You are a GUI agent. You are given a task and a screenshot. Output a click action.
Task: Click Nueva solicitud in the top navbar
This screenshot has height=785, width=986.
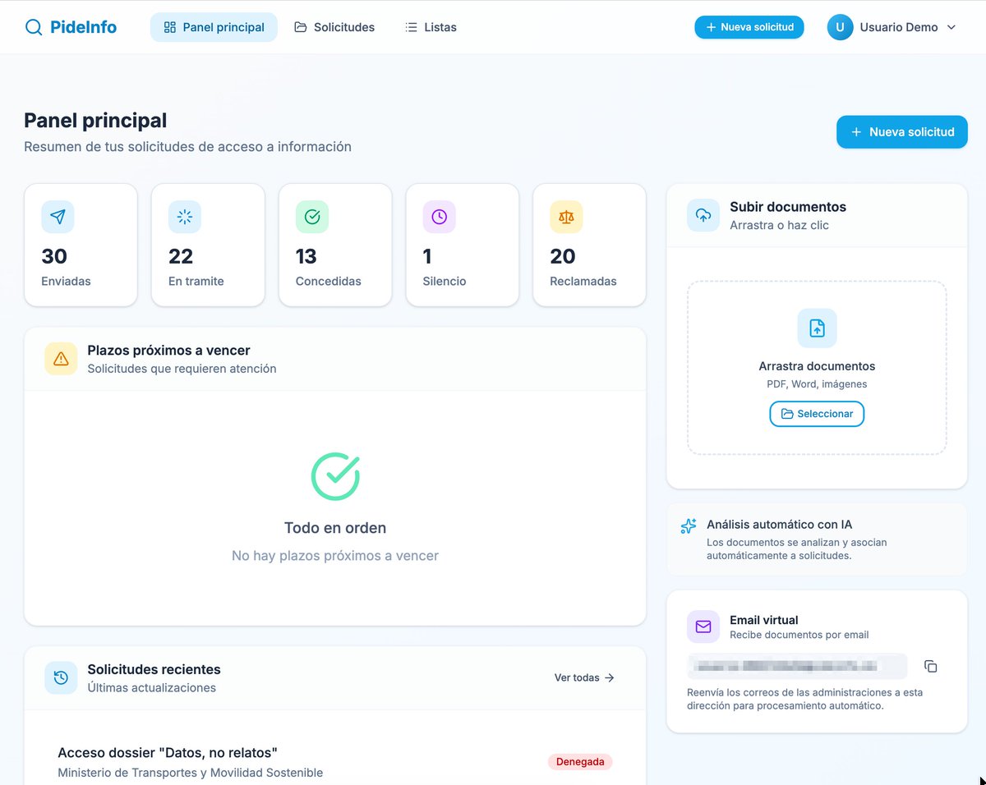(x=749, y=27)
